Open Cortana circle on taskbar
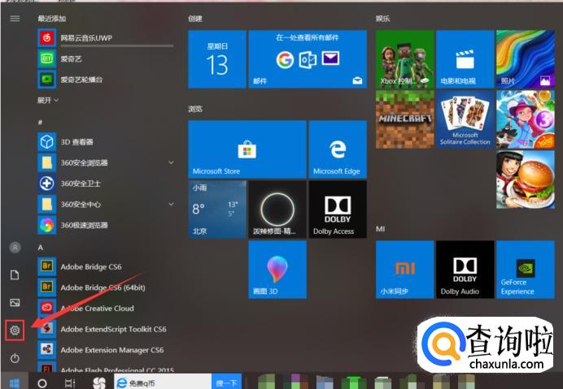This screenshot has height=389, width=563. [x=42, y=383]
